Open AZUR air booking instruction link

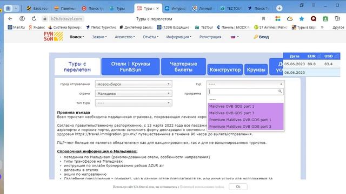pos(114,165)
